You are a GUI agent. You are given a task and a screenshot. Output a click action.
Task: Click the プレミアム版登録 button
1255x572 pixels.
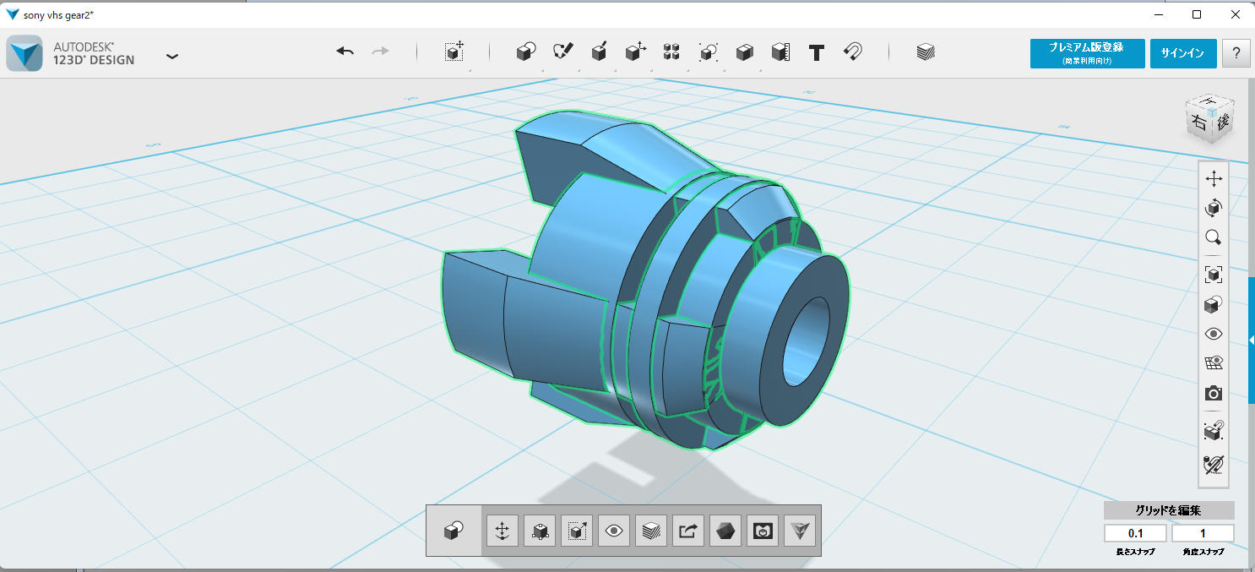[1085, 53]
